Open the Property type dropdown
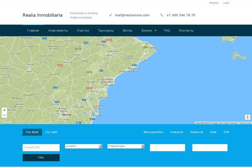The width and height of the screenshot is (252, 168). (x=126, y=146)
